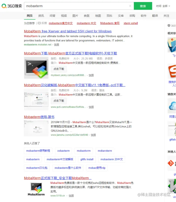
Task: Open 快照 for the www.pc6.com result
Action: coord(91,107)
